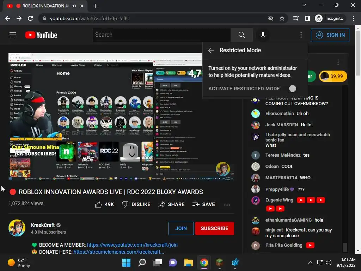Screen dimensions: 361x271
Task: Focus the YouTube search field
Action: [x=161, y=35]
